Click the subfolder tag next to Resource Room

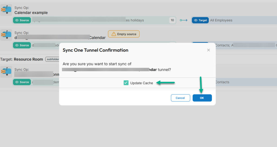[x=52, y=59]
